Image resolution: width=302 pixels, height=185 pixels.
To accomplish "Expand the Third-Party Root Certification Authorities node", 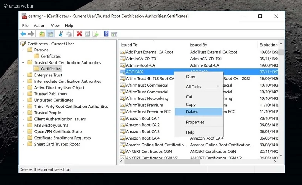I will [23, 106].
